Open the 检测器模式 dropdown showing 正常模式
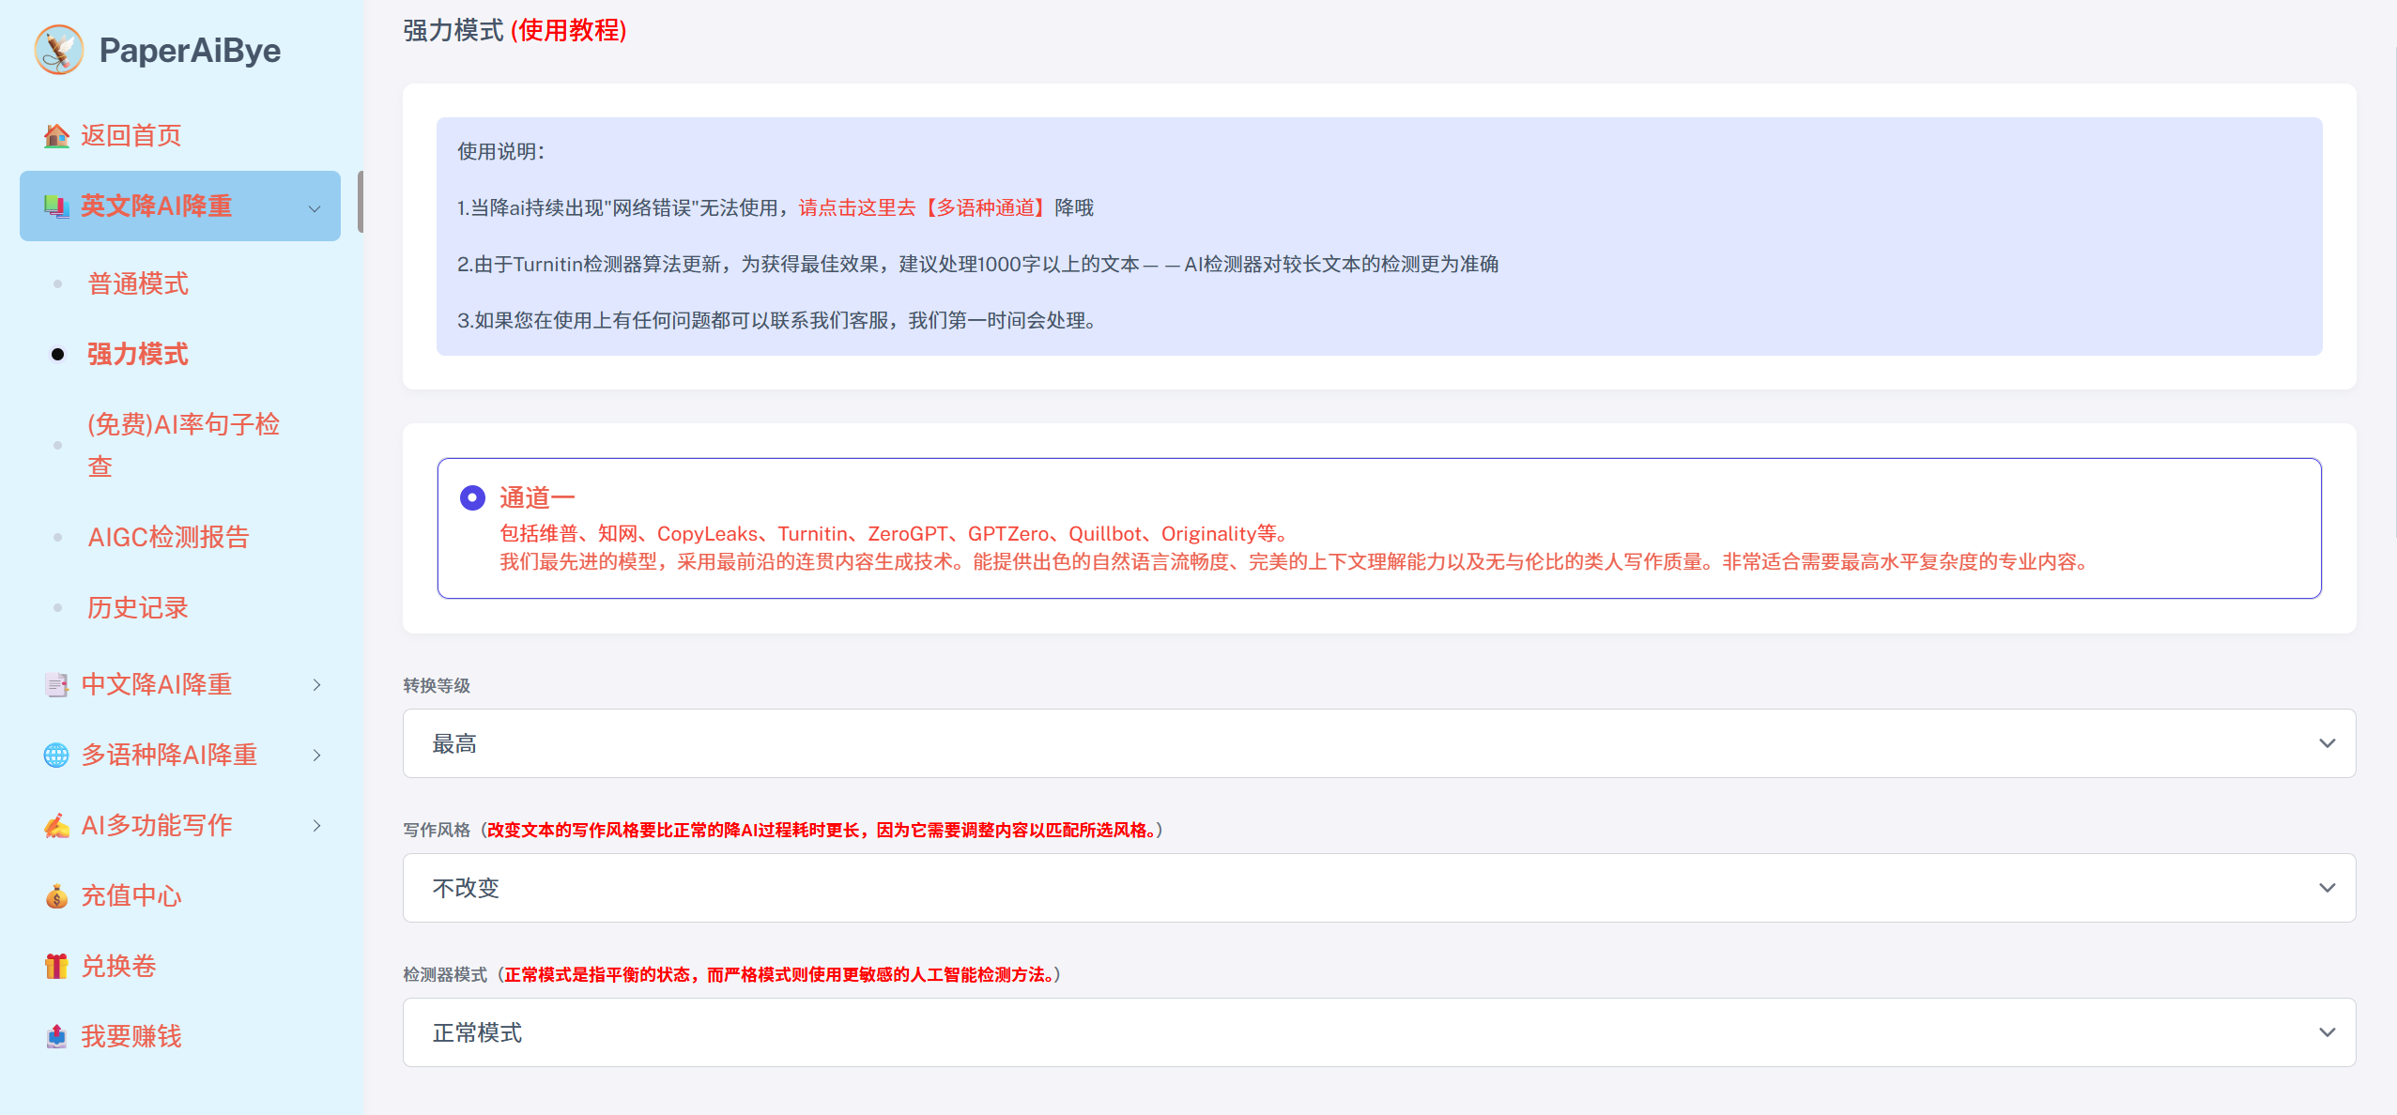Image resolution: width=2397 pixels, height=1115 pixels. tap(1378, 1031)
